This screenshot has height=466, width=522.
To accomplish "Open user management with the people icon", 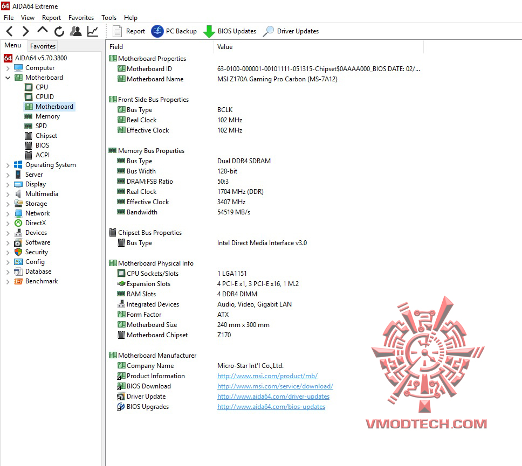I will click(76, 31).
